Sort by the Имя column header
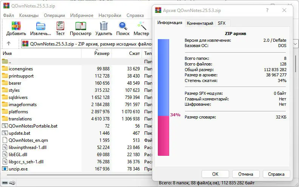This screenshot has width=299, height=187. (41, 53)
